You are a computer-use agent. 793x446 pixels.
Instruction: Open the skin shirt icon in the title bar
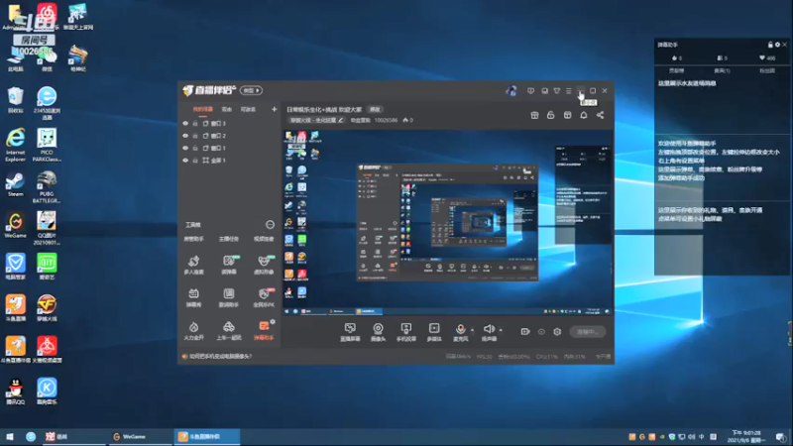point(557,91)
